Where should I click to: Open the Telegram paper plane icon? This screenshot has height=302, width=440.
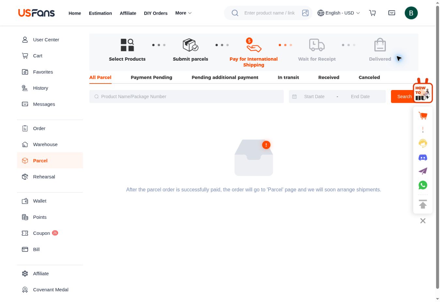tap(423, 171)
